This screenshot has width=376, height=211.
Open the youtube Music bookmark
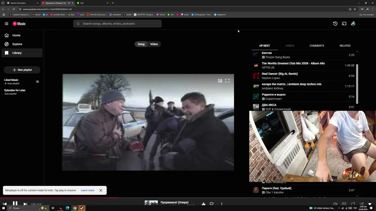pos(58,15)
